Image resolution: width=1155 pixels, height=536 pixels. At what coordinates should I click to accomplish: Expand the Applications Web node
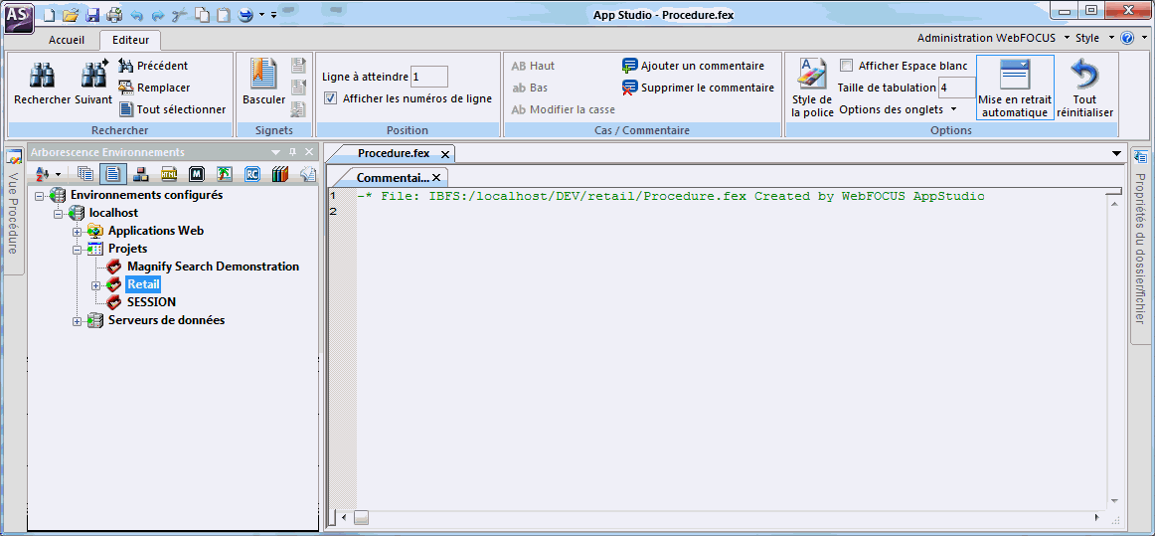click(77, 232)
